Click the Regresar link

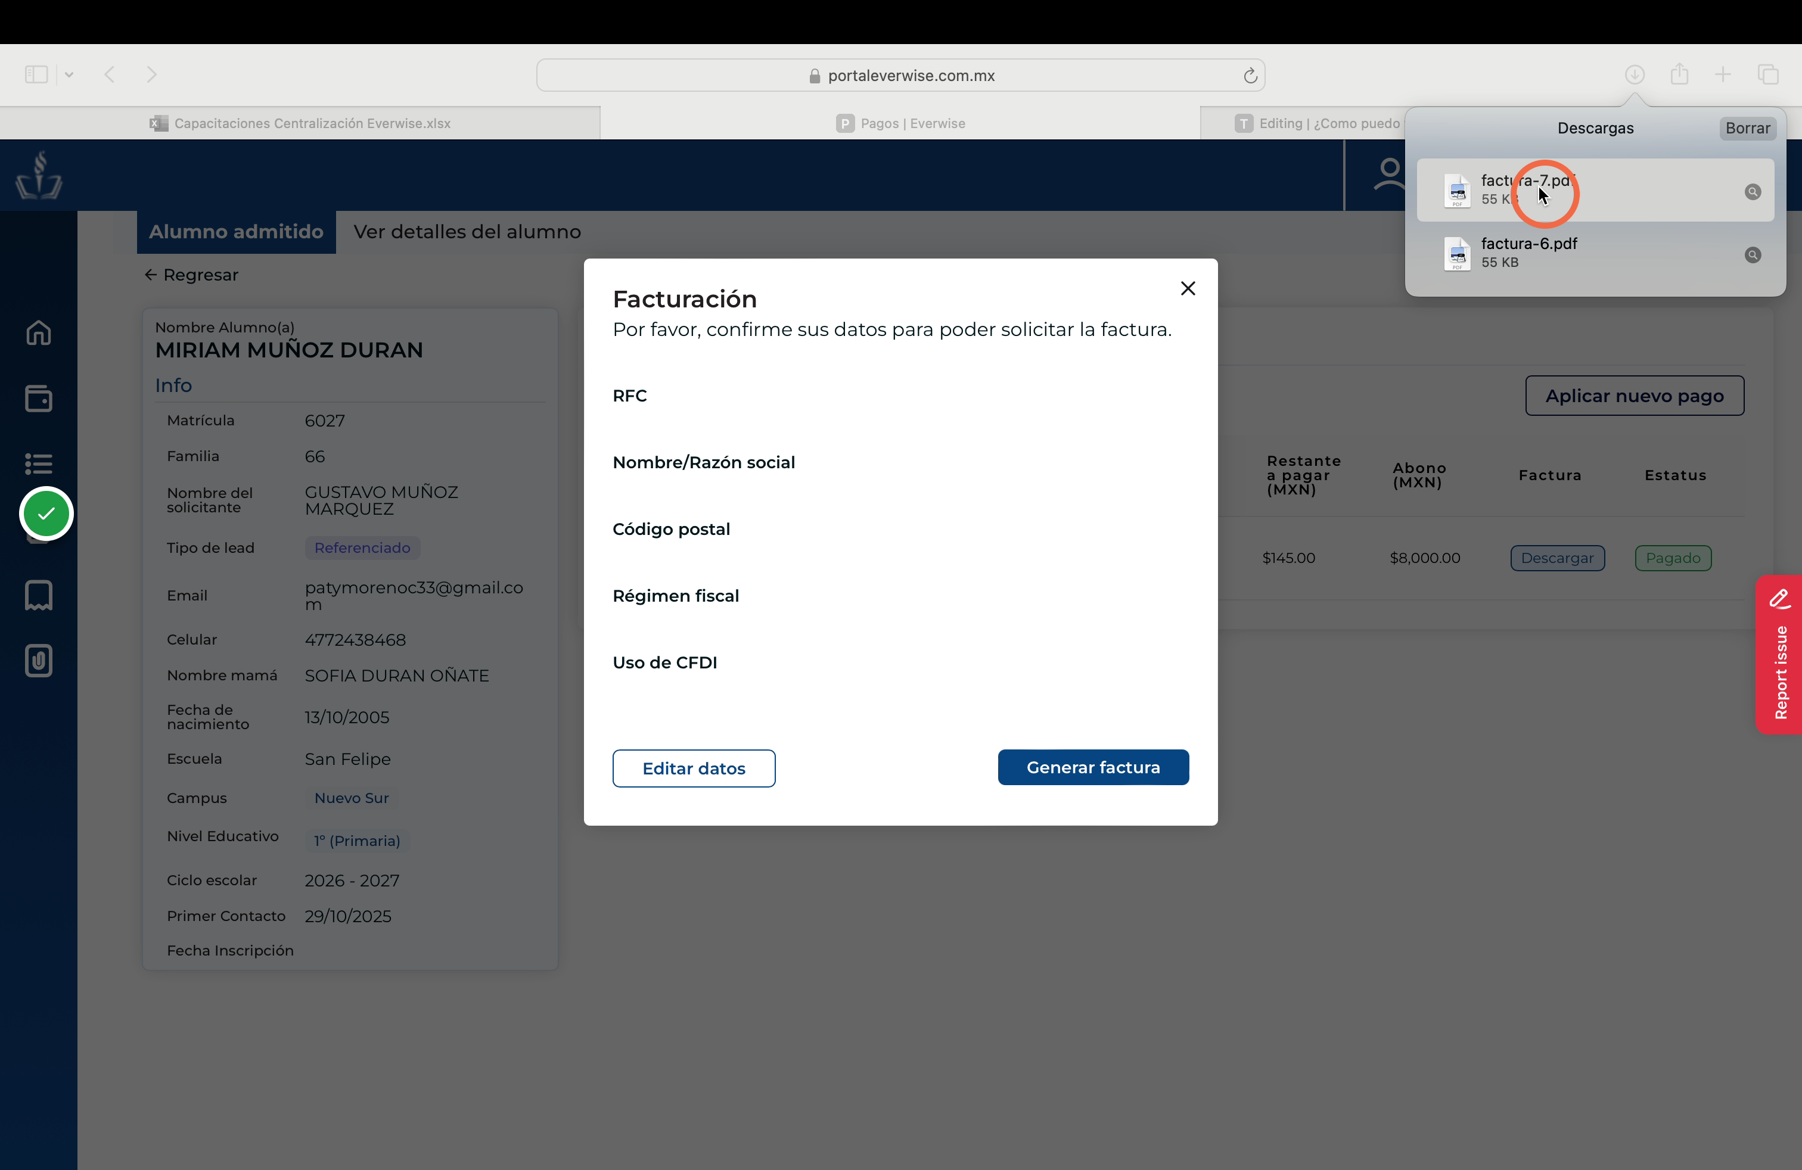click(x=191, y=275)
